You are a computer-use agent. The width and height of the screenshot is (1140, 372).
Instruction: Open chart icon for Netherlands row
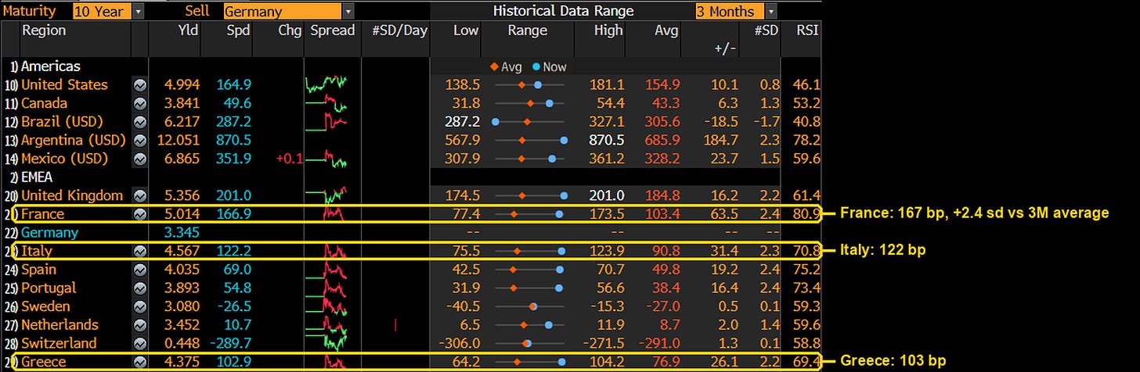(139, 325)
